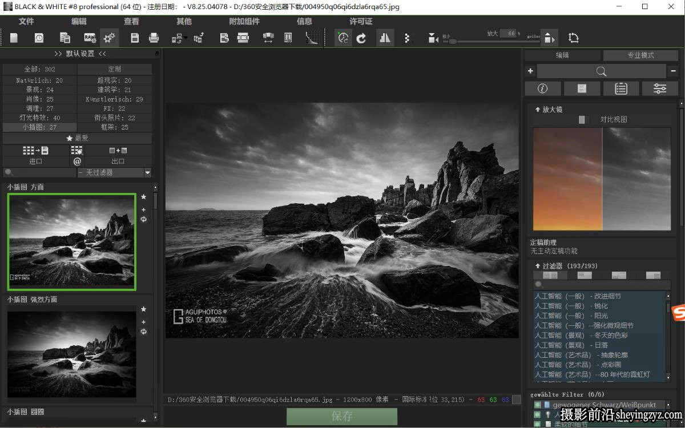Select the 街头照片: 22 category

pos(115,118)
